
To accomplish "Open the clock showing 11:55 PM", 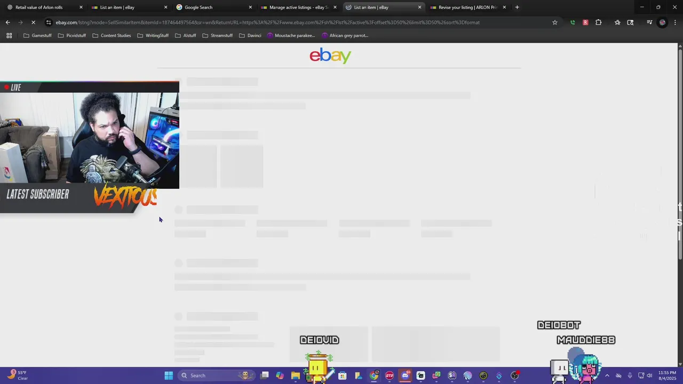I will point(667,375).
